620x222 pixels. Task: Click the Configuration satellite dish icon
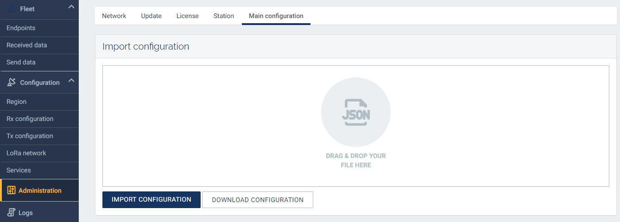[x=12, y=82]
